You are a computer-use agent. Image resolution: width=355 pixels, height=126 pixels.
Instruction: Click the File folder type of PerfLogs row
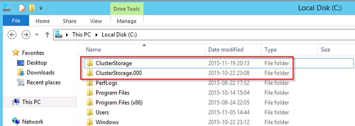tap(277, 83)
